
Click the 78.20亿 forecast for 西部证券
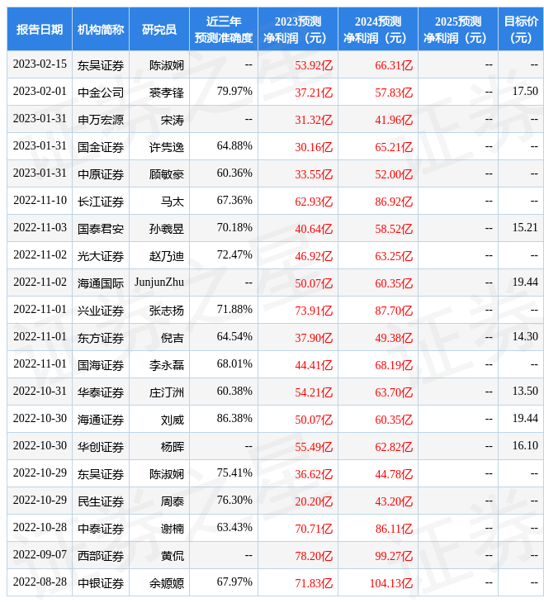314,556
